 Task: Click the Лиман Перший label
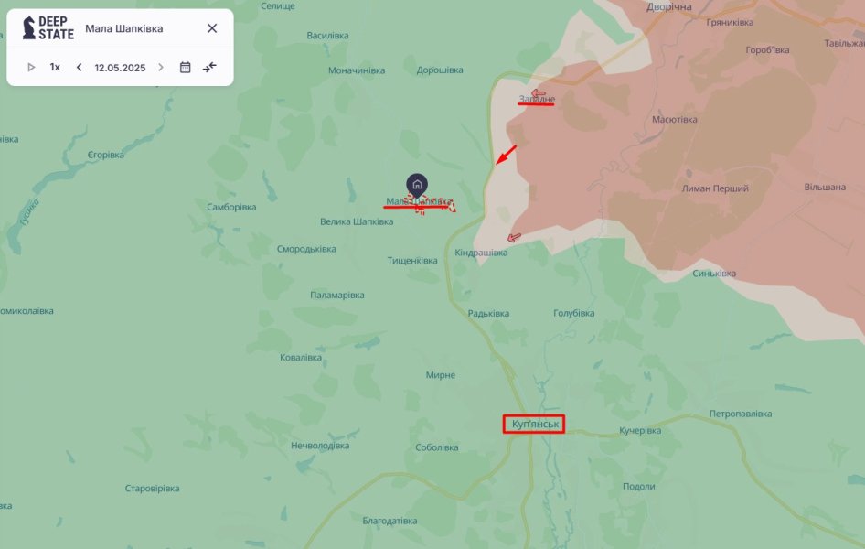tap(715, 188)
